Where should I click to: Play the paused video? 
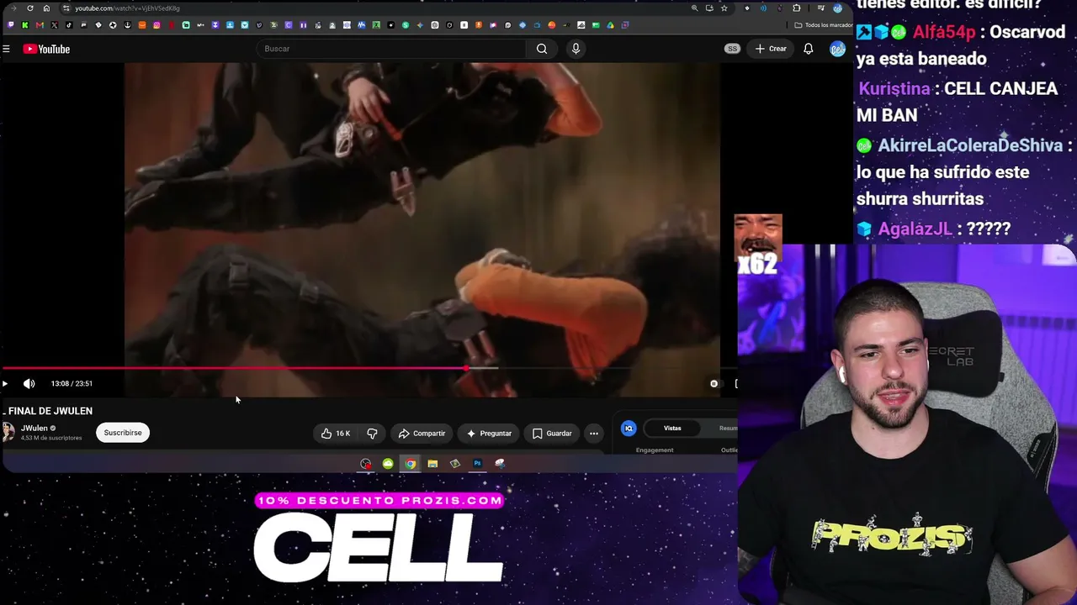(x=5, y=384)
